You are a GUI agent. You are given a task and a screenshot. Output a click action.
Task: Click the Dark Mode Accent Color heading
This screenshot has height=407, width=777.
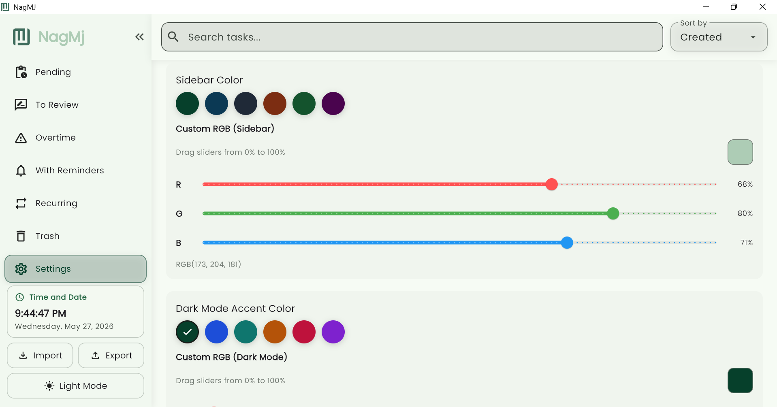click(x=235, y=309)
